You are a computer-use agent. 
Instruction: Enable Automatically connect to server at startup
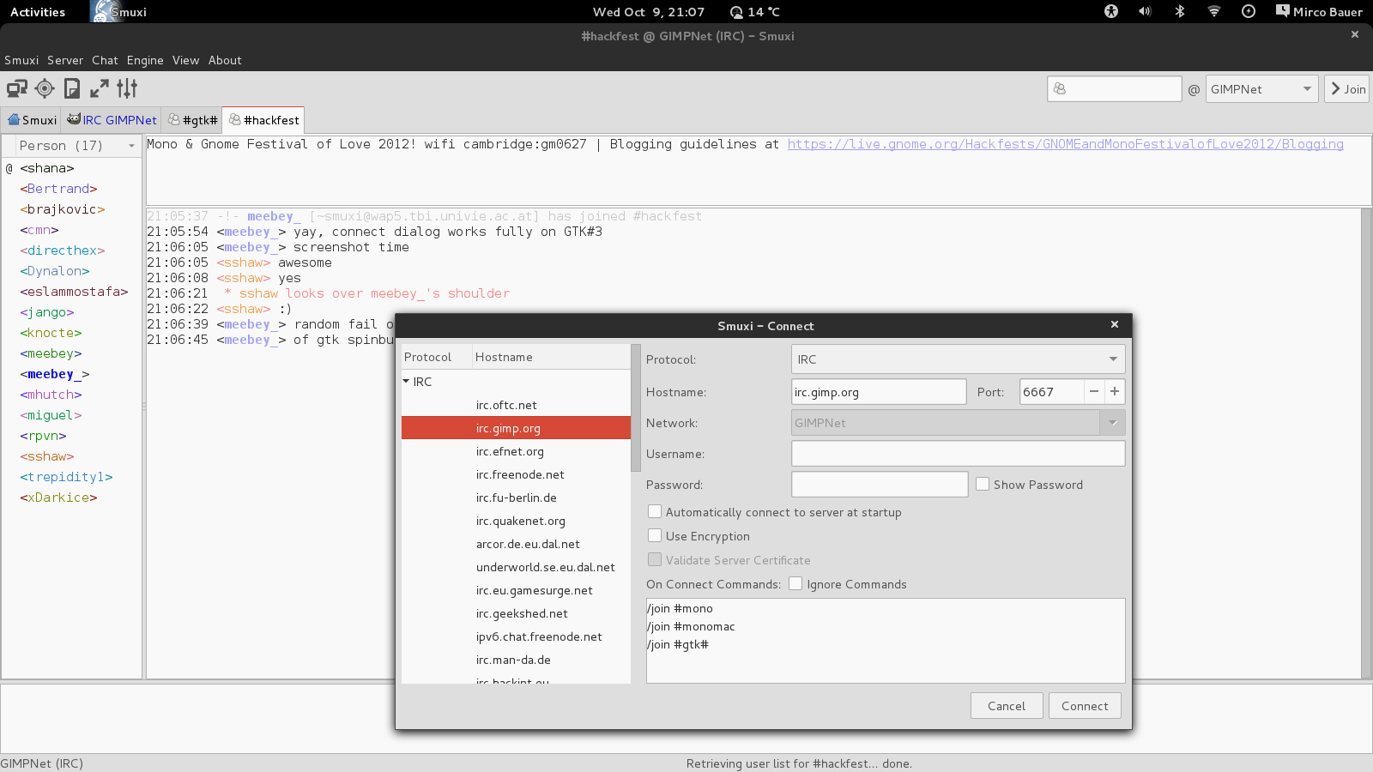(x=655, y=511)
